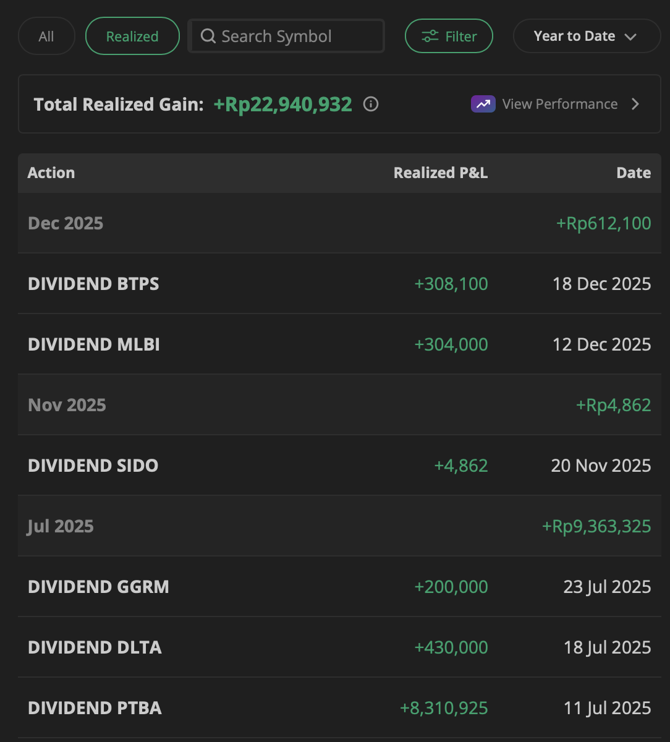Click the magnifier icon in search box

click(208, 36)
